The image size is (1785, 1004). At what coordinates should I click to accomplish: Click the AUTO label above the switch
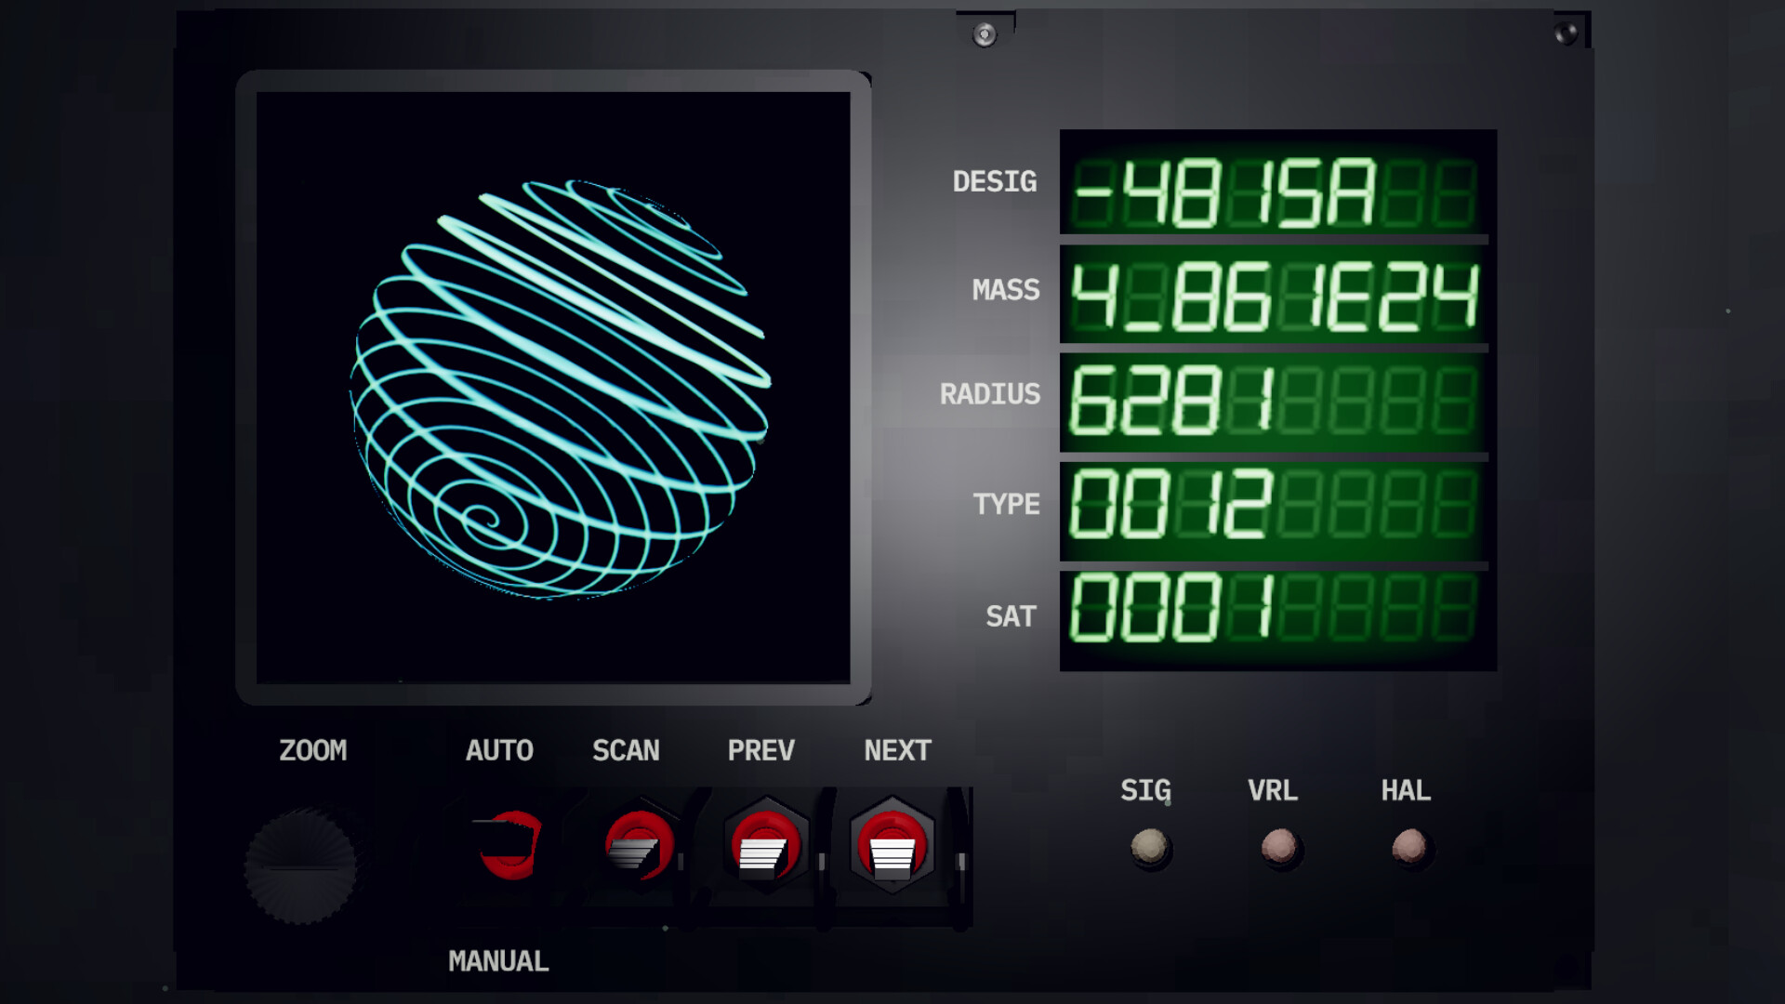499,750
